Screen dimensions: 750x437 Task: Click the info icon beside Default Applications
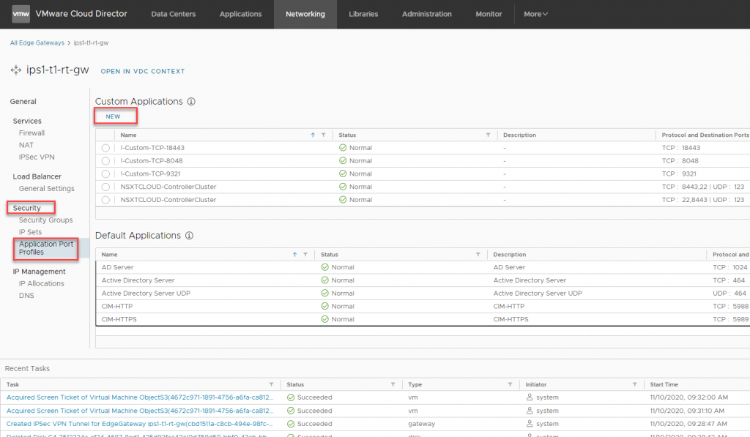[x=190, y=236]
